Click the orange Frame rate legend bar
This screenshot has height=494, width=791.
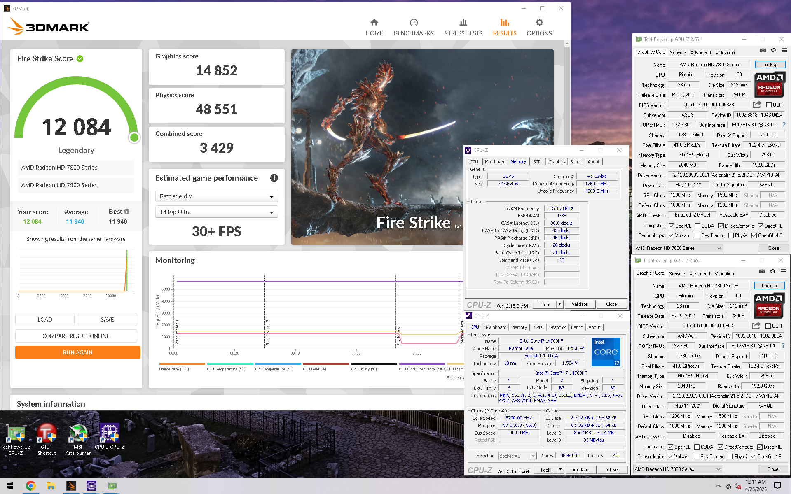pyautogui.click(x=182, y=364)
